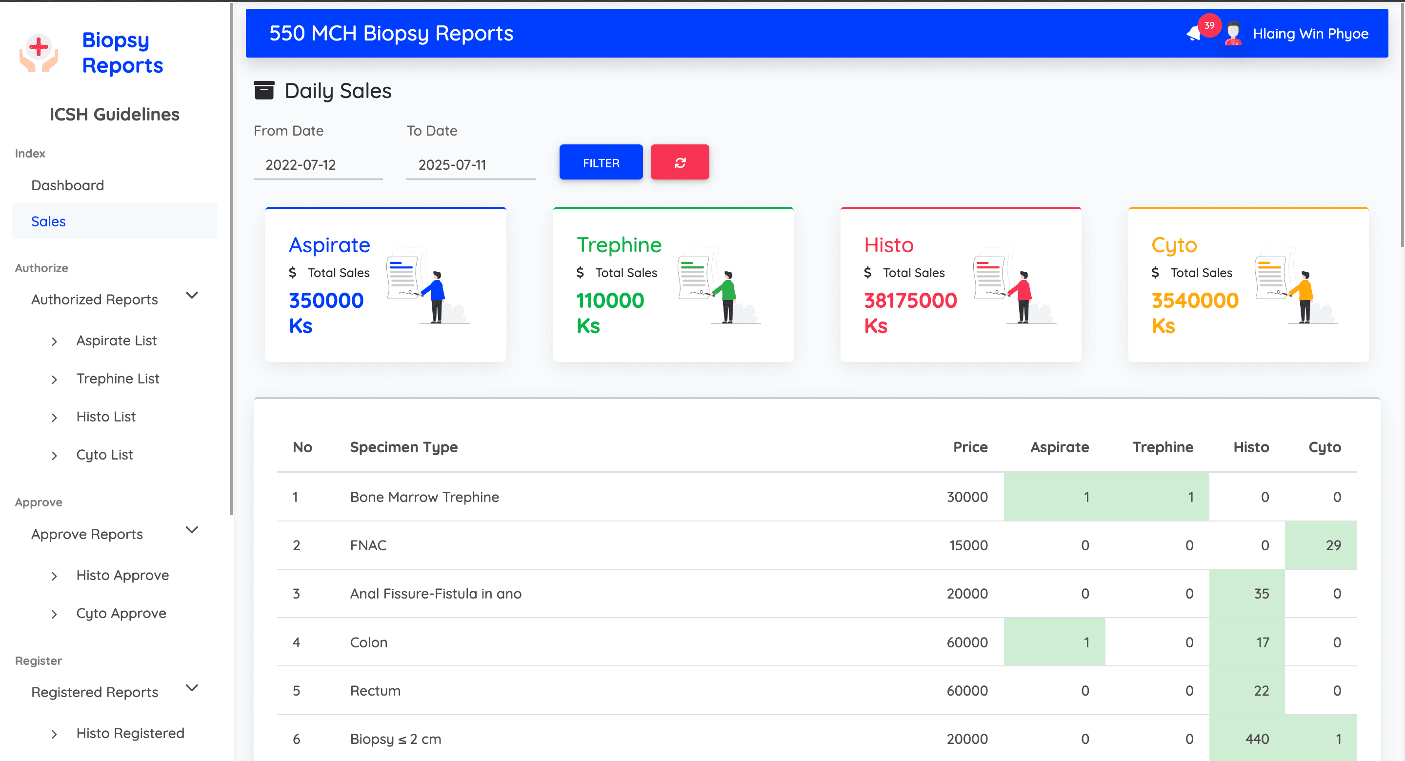Click the Biopsy Reports logo icon
This screenshot has height=761, width=1405.
coord(39,52)
